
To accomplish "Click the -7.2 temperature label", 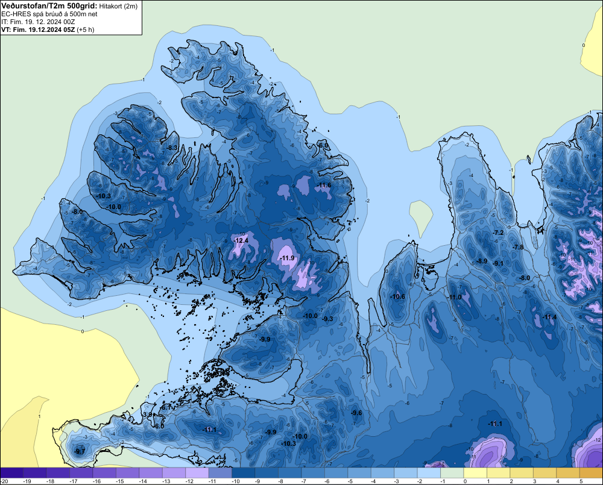I will pos(498,233).
